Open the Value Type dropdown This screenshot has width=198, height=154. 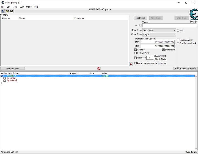[x=159, y=35]
